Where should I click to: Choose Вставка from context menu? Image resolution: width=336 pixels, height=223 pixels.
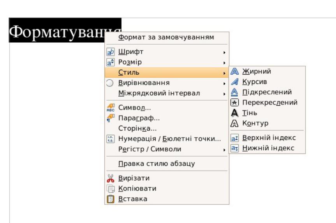coord(167,199)
